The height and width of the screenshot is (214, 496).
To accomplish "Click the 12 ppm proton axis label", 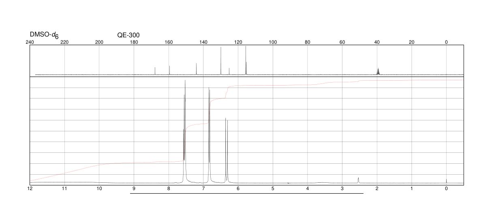I will 30,188.
